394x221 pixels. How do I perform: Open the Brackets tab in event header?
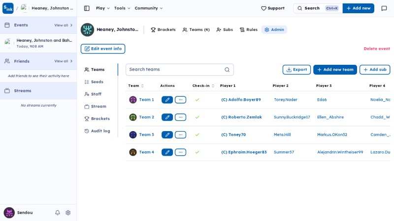click(163, 29)
